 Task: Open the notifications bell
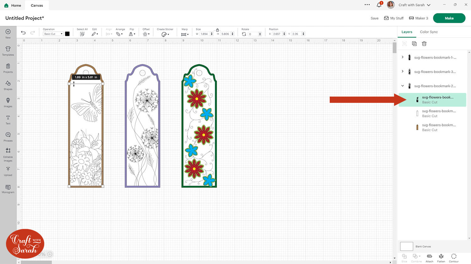379,5
